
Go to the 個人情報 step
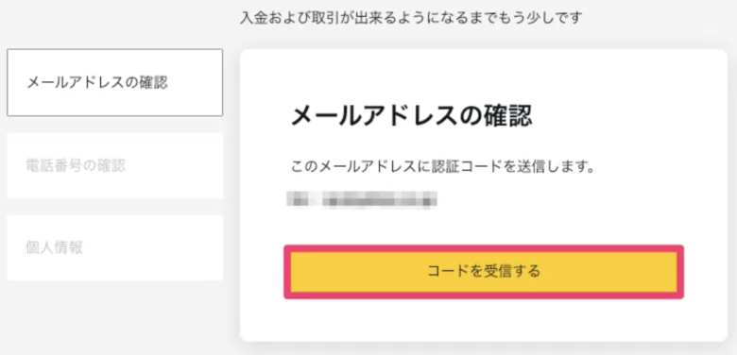tap(114, 247)
